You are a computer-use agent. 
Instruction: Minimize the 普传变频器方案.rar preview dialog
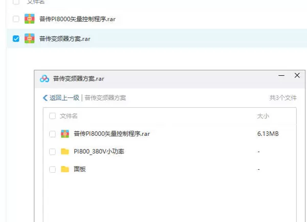pos(281,75)
